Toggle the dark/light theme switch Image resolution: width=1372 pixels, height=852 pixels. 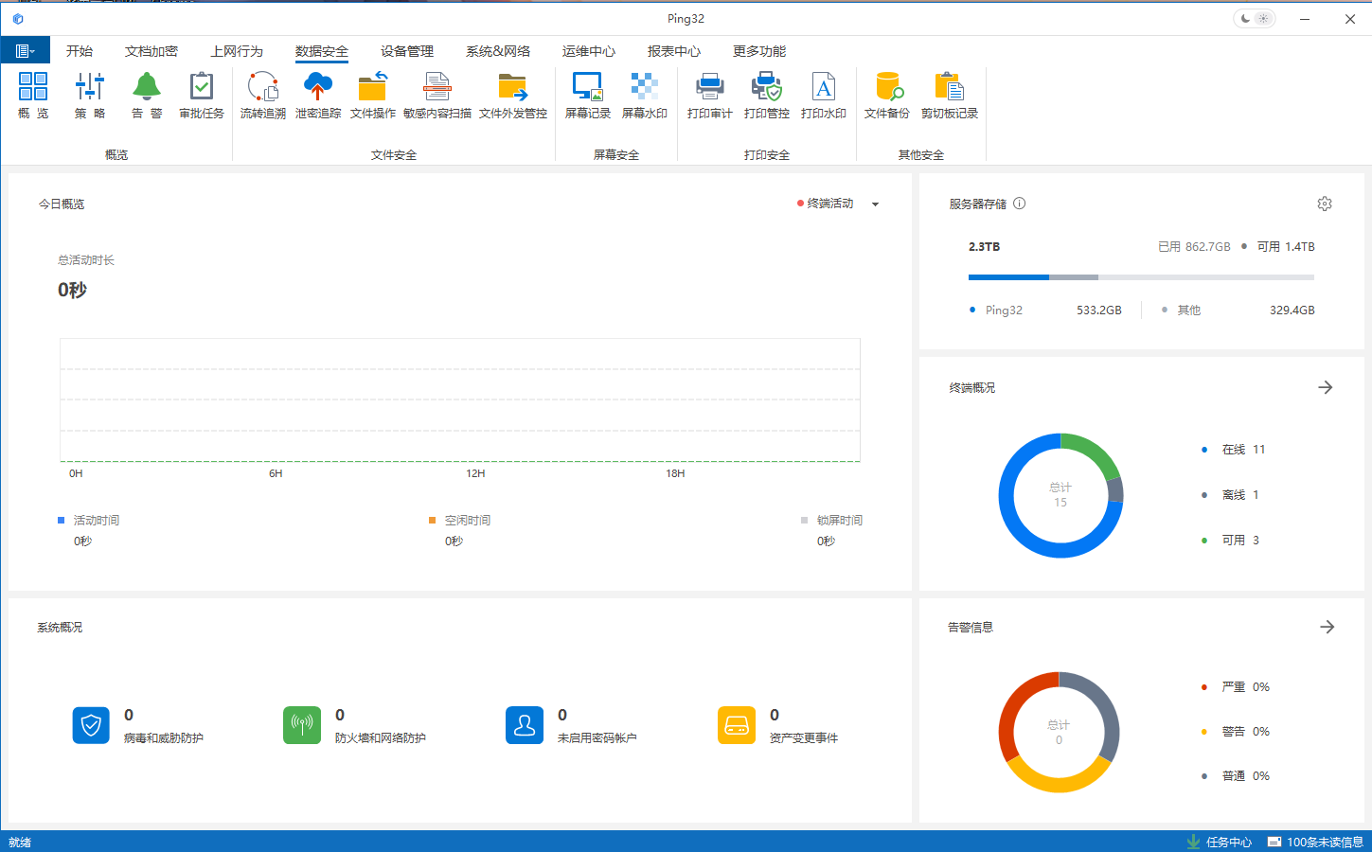tap(1255, 19)
